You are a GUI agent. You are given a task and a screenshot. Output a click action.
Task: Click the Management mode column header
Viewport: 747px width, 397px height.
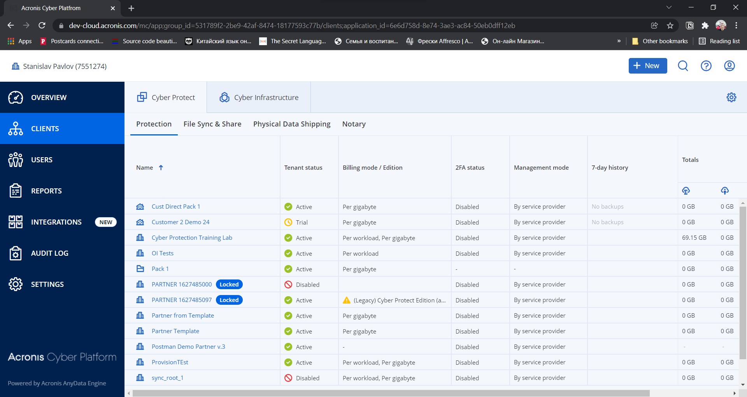point(541,167)
